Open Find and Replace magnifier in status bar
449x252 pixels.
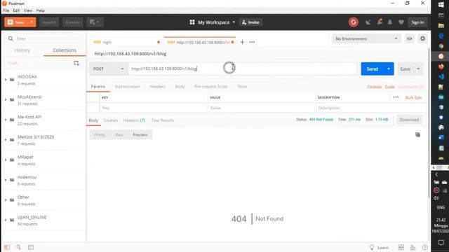click(x=19, y=247)
